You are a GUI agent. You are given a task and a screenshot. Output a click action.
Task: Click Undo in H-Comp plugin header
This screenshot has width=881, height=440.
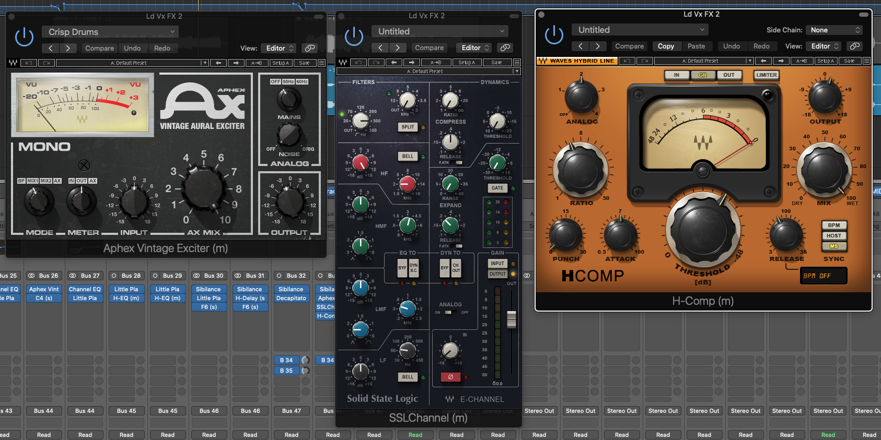click(x=732, y=46)
